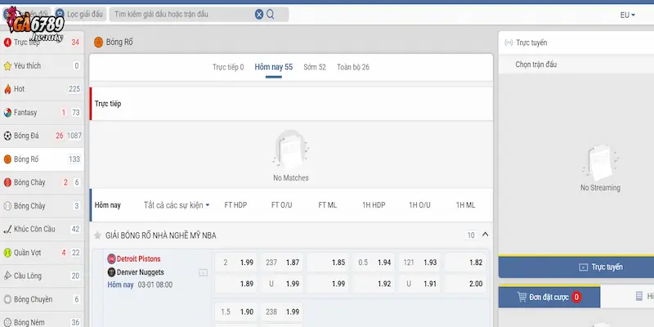Select the Bóng Đá soccer ball icon
This screenshot has width=654, height=327.
(x=7, y=136)
